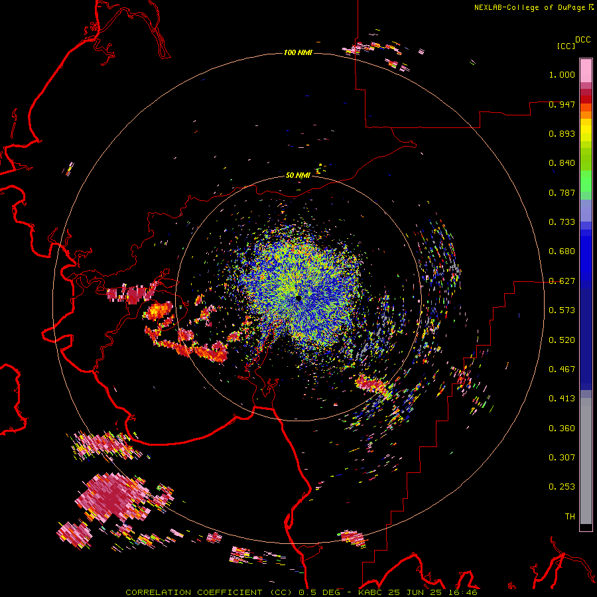Click the bright green segment of color bar
Screen dimensions: 597x597
[x=586, y=181]
